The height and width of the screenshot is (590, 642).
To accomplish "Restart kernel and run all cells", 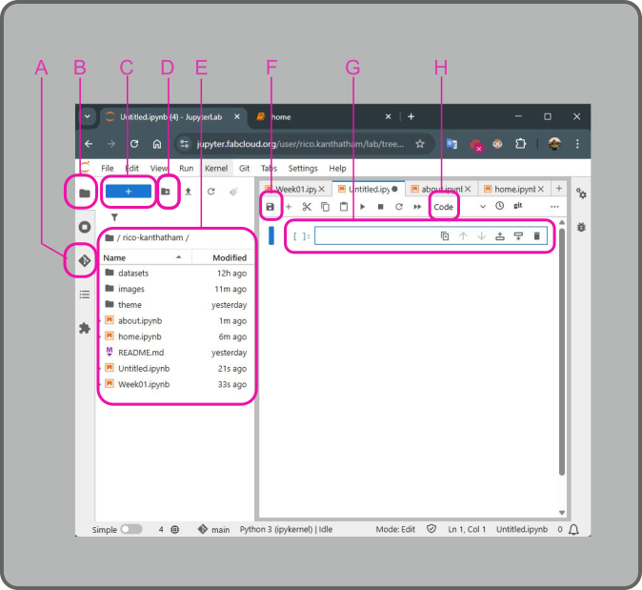I will click(417, 207).
